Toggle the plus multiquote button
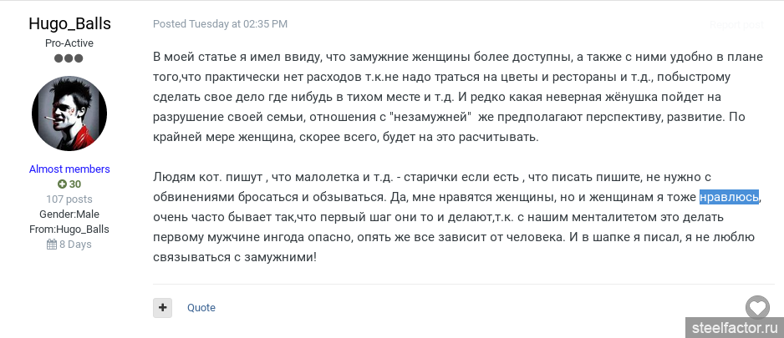 point(162,307)
